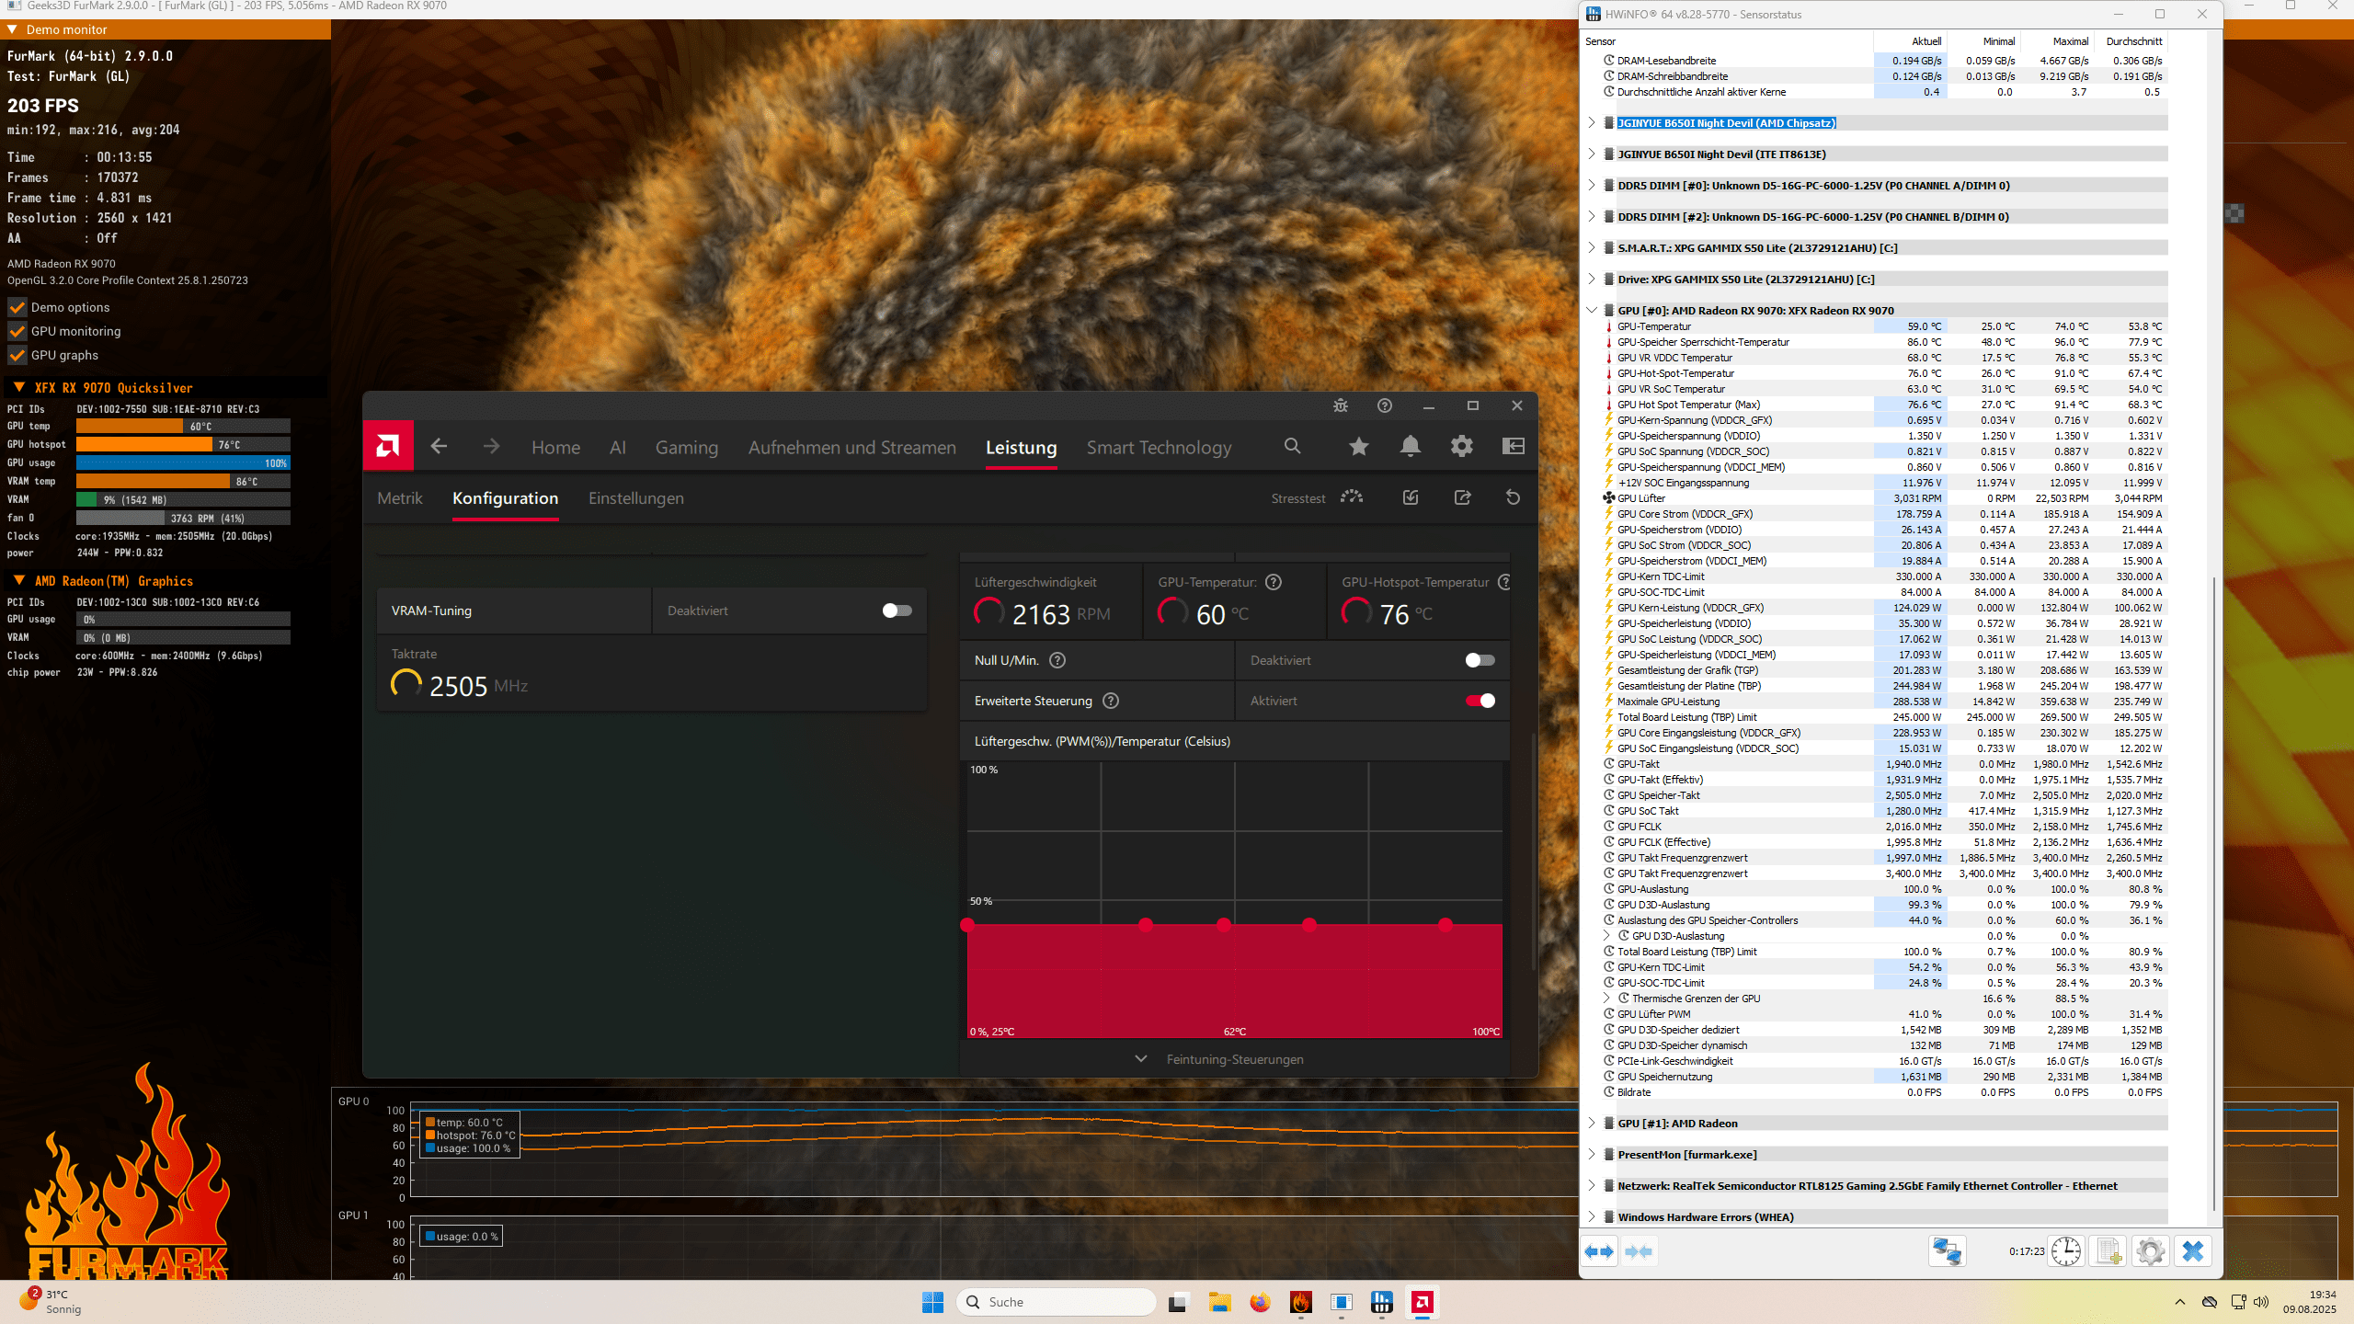The width and height of the screenshot is (2354, 1324).
Task: Click the AMD Software search icon
Action: click(1292, 447)
